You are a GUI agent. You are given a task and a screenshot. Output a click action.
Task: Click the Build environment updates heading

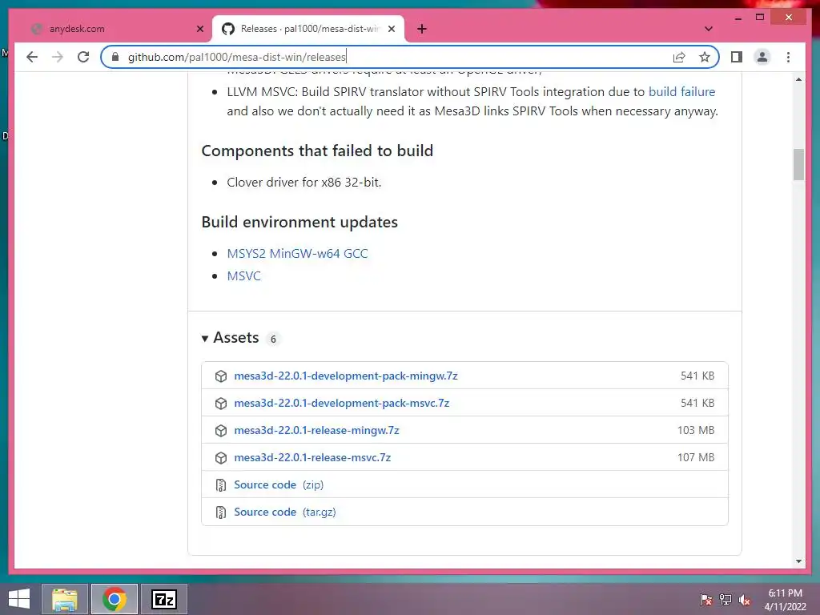[299, 223]
